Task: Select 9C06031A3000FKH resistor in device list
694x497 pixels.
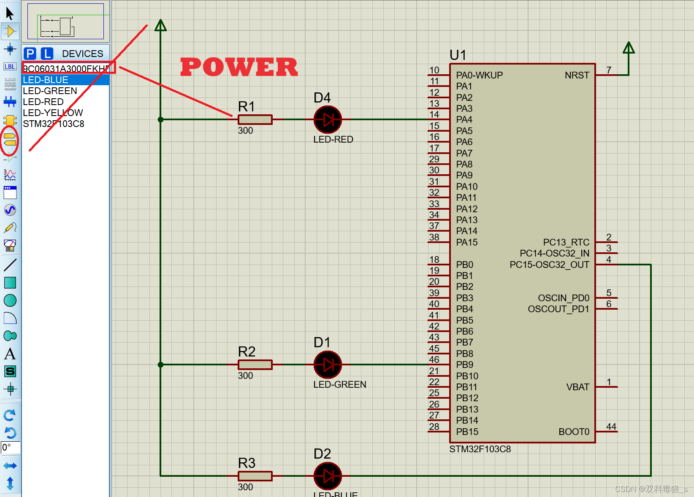Action: (x=65, y=68)
